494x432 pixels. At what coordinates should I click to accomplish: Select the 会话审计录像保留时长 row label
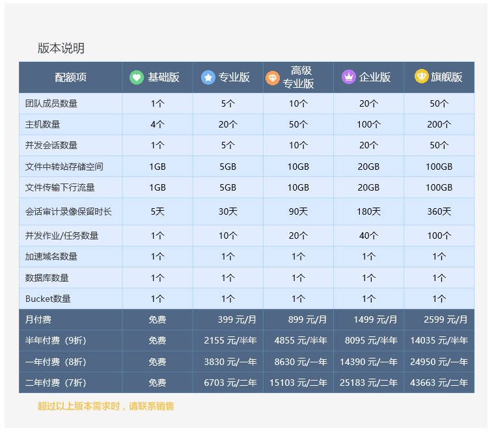click(x=68, y=211)
